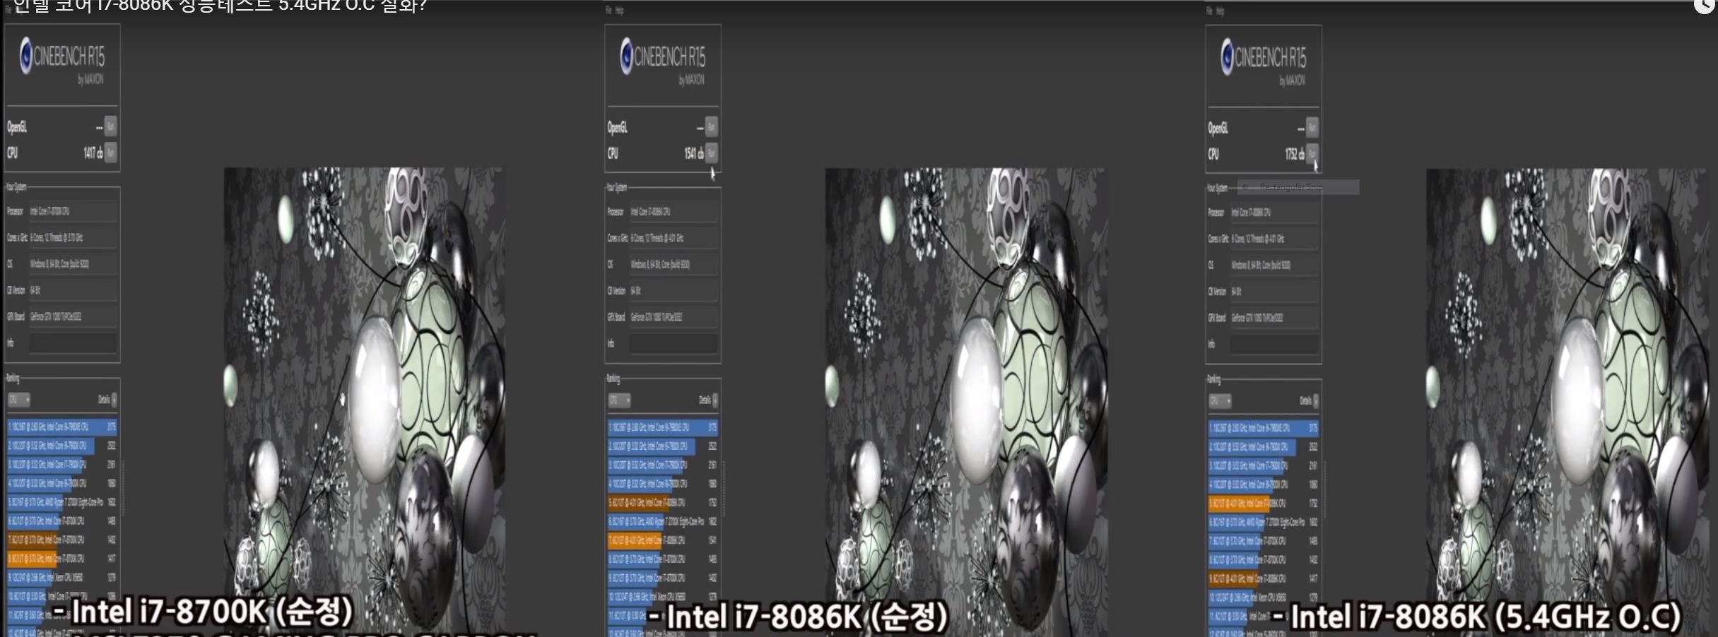Click the 1541 cb CPU score
Image resolution: width=1718 pixels, height=637 pixels.
pos(693,153)
